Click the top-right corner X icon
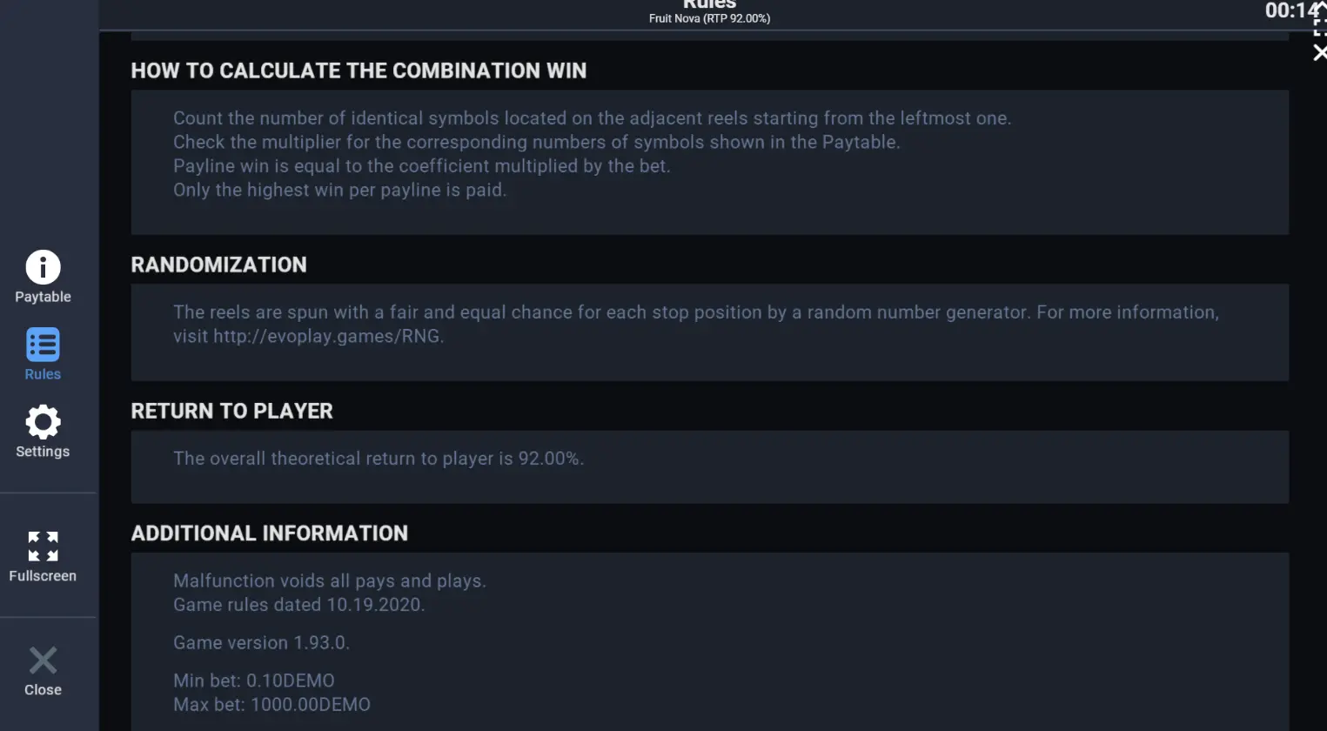Screen dimensions: 1327x731 [1320, 53]
